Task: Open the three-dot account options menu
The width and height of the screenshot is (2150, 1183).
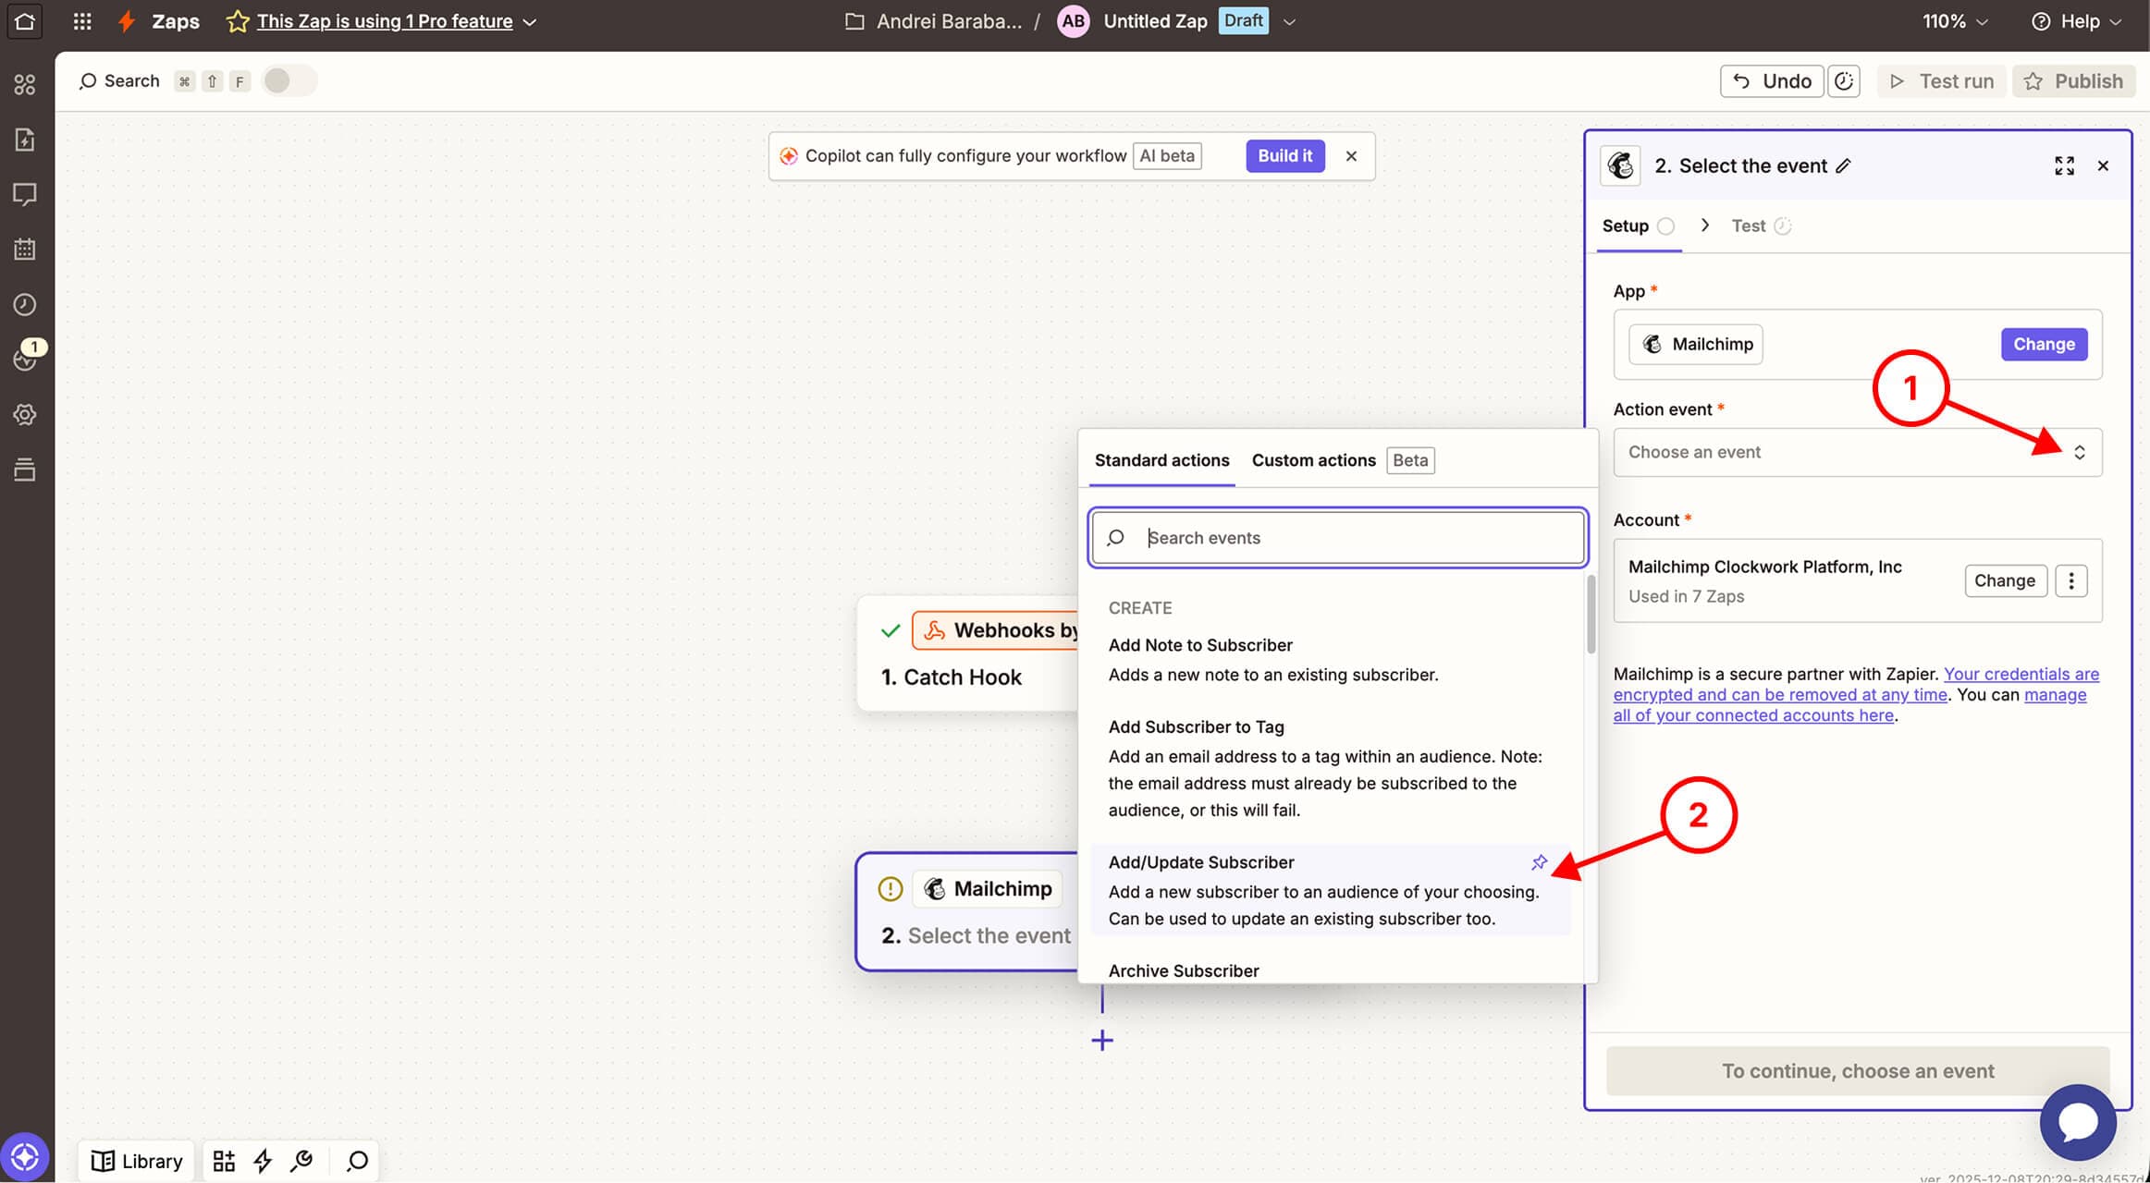Action: click(x=2070, y=580)
